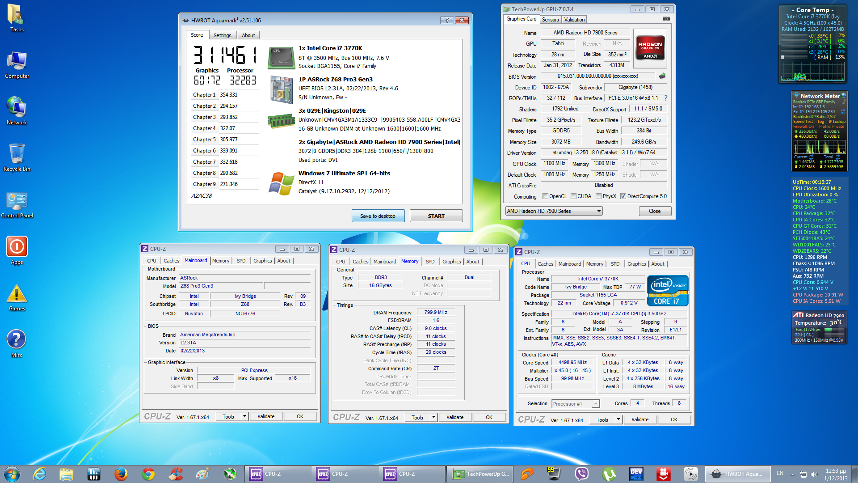Click the Network Meter globe icon

click(844, 95)
